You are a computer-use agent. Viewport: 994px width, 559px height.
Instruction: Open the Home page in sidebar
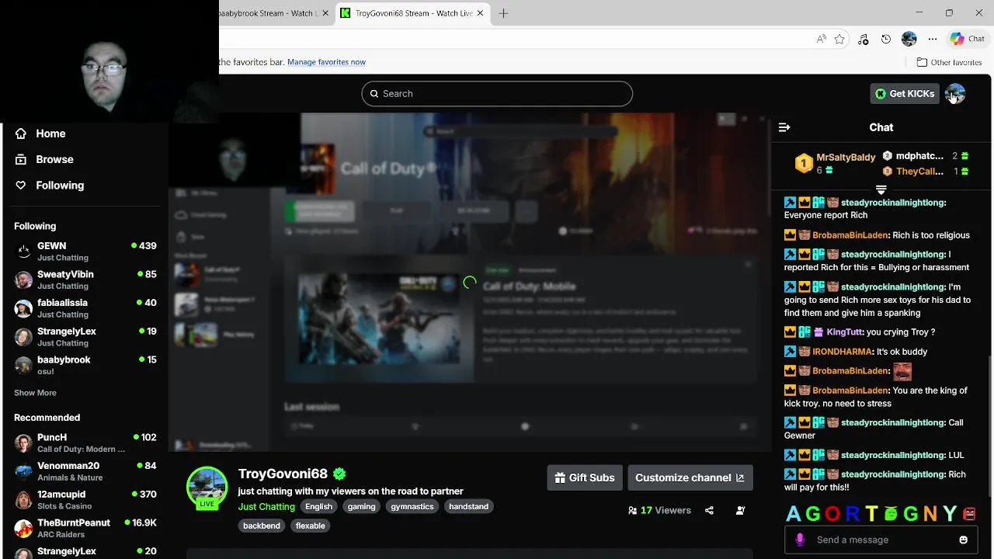click(40, 134)
